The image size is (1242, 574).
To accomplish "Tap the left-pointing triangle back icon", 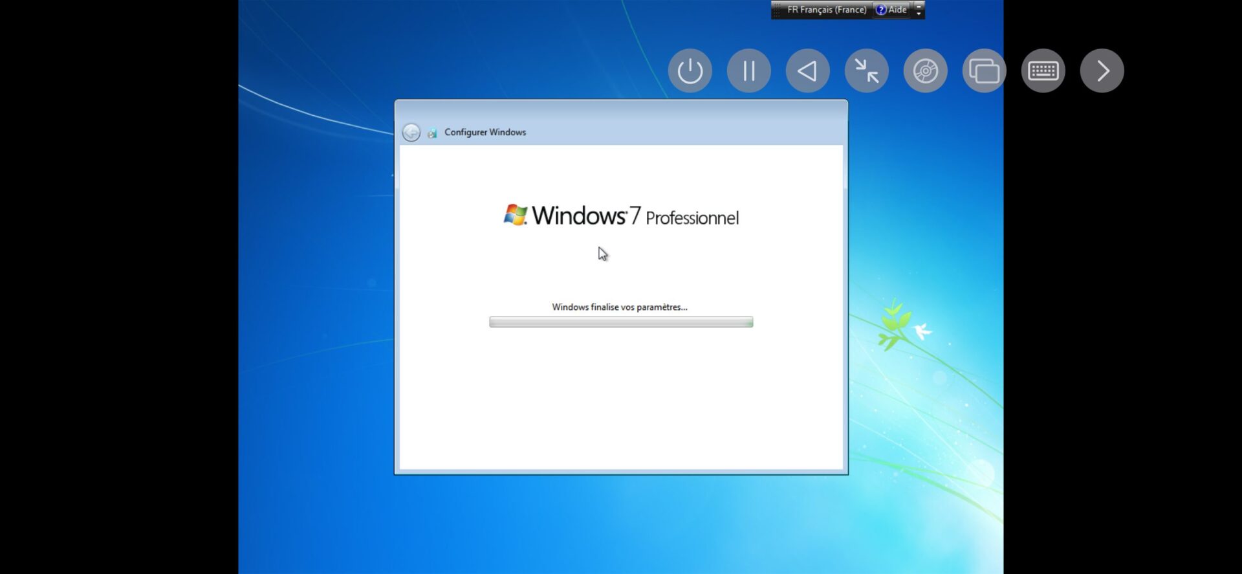I will click(807, 71).
